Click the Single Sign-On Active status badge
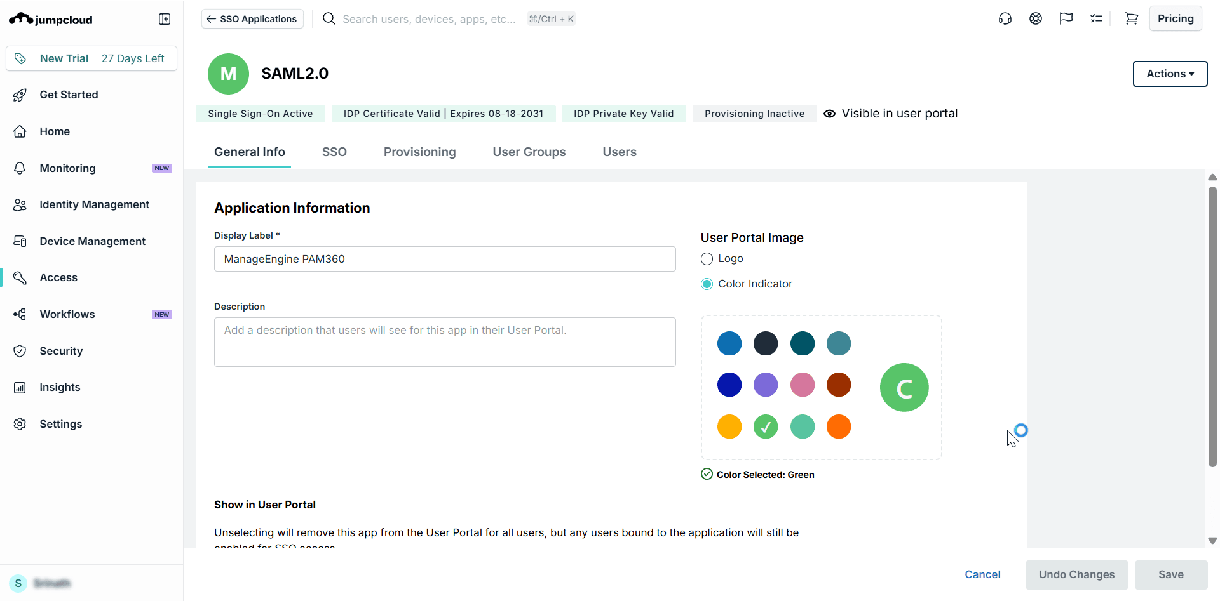This screenshot has width=1220, height=601. click(x=261, y=114)
